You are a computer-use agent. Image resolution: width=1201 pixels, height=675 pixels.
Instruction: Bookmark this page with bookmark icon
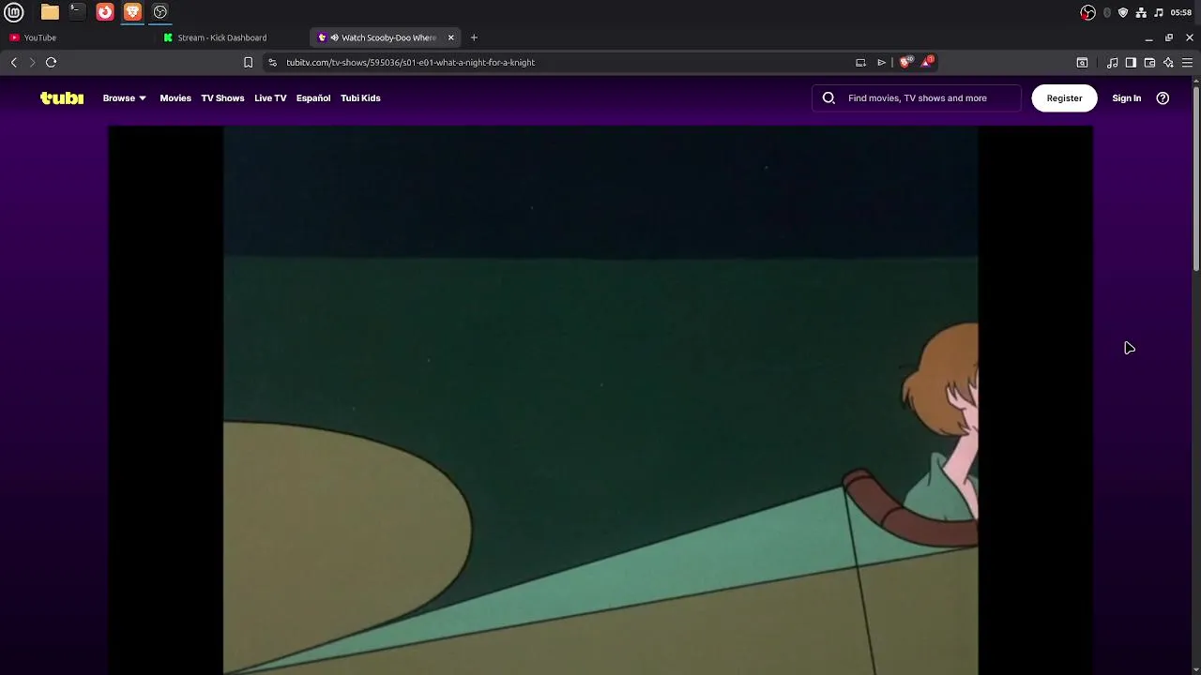coord(248,62)
